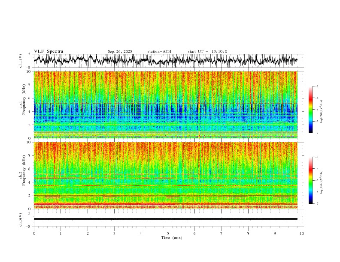Select the date label "Sep. 26, 2025"
Image resolution: width=340 pixels, height=262 pixels.
pyautogui.click(x=120, y=51)
